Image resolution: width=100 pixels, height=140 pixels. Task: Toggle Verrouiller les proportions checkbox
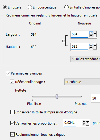tap(12, 123)
